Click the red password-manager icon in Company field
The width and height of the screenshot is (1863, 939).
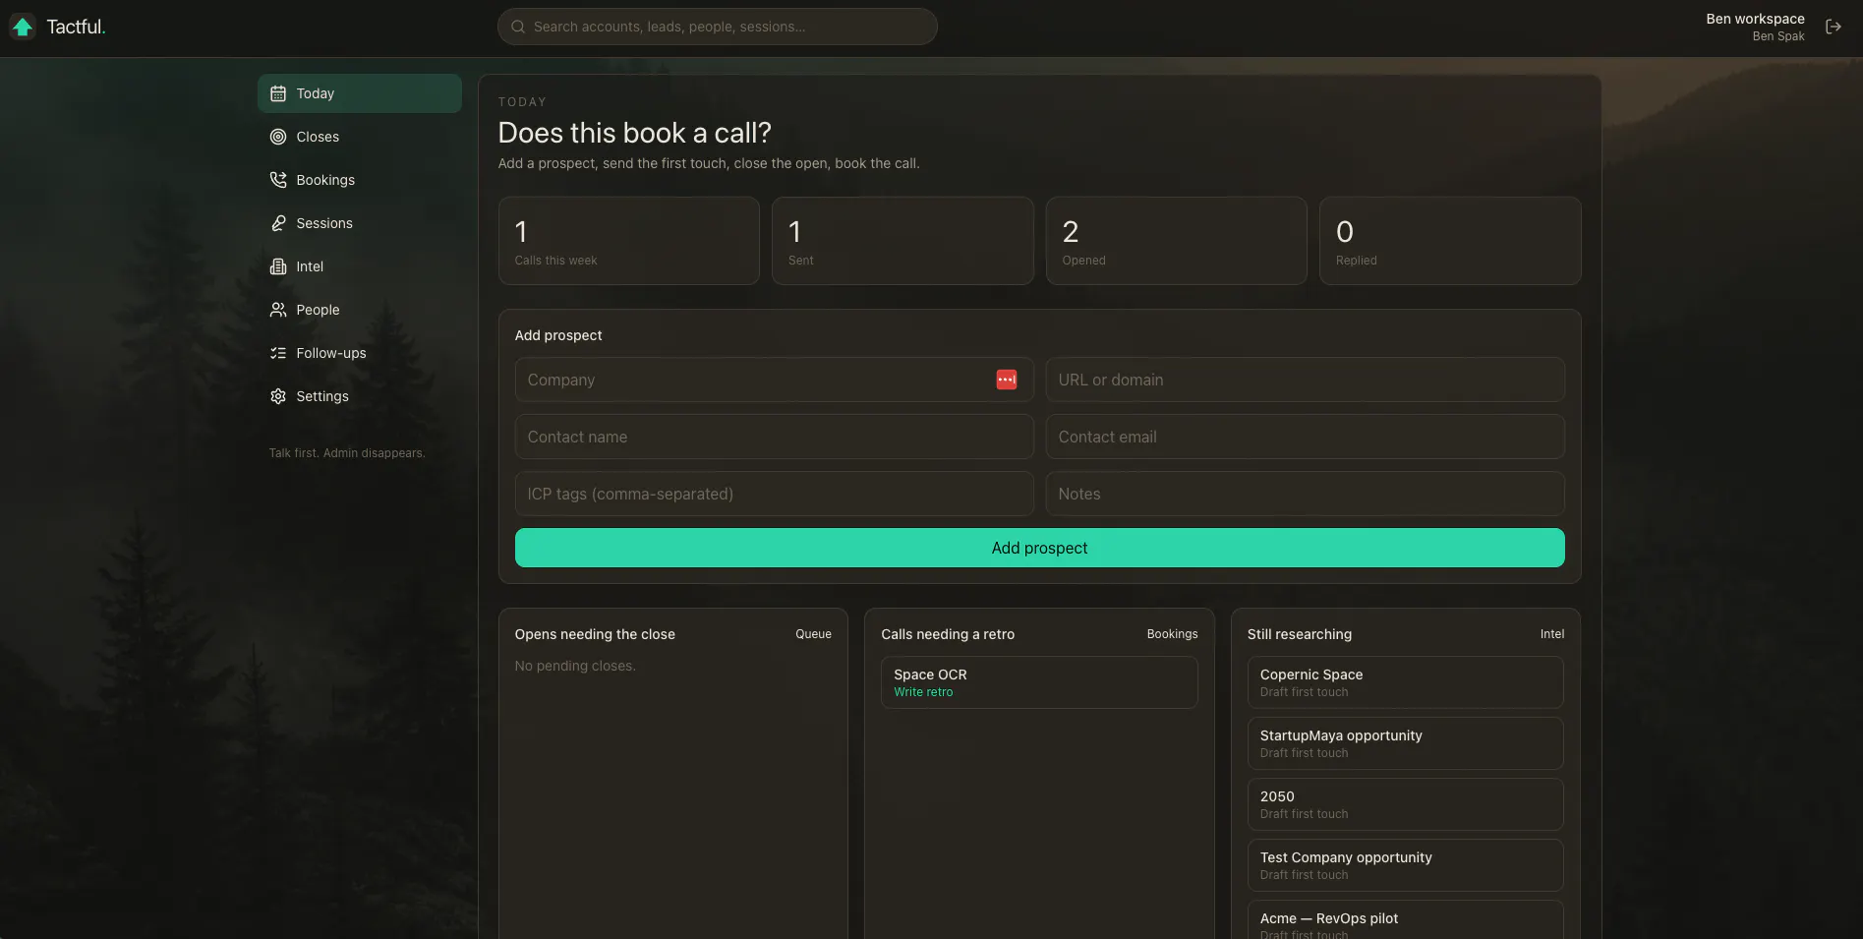point(1007,380)
